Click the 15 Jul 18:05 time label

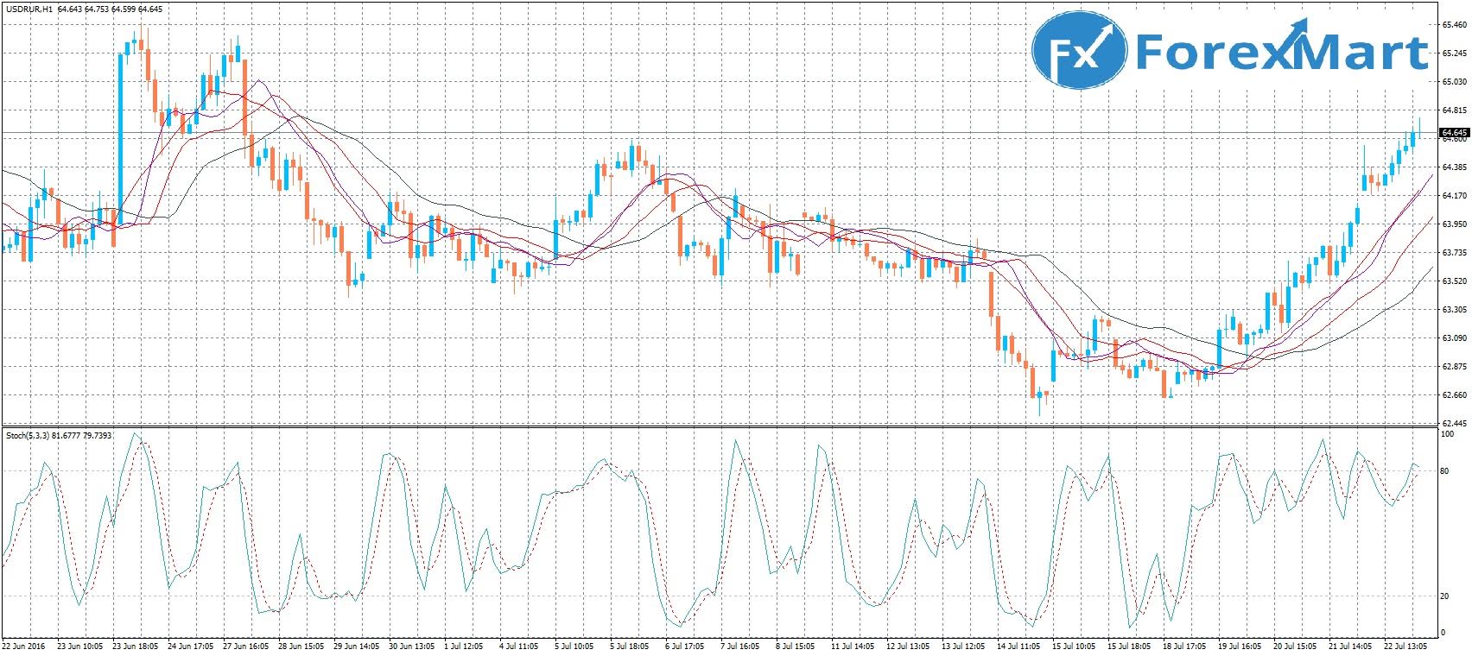click(1130, 645)
